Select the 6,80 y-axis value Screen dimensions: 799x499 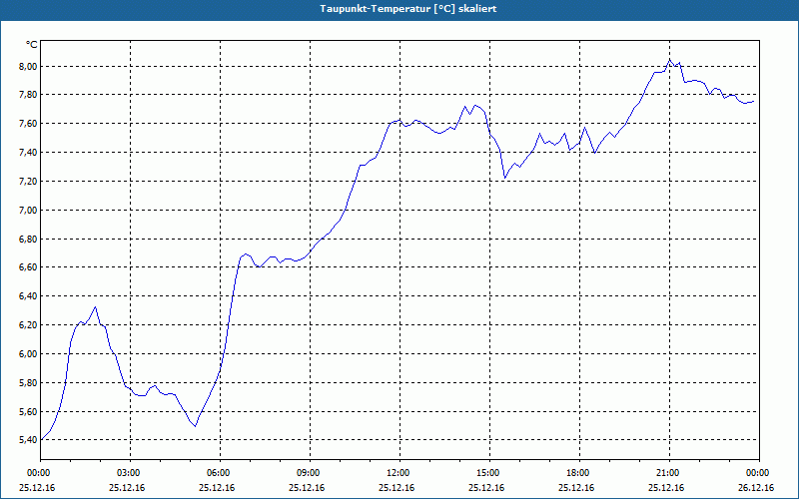pyautogui.click(x=29, y=239)
